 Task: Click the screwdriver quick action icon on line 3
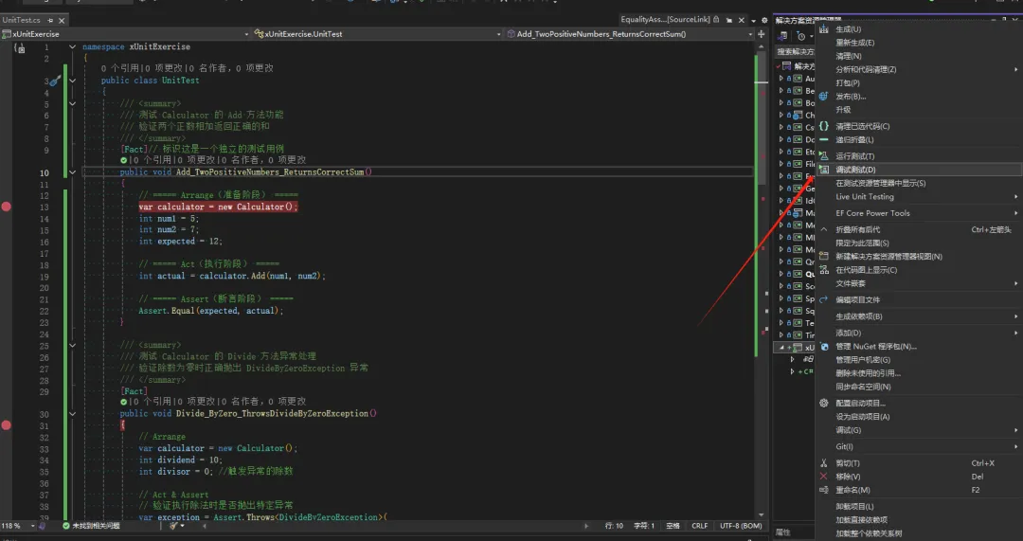(x=55, y=81)
